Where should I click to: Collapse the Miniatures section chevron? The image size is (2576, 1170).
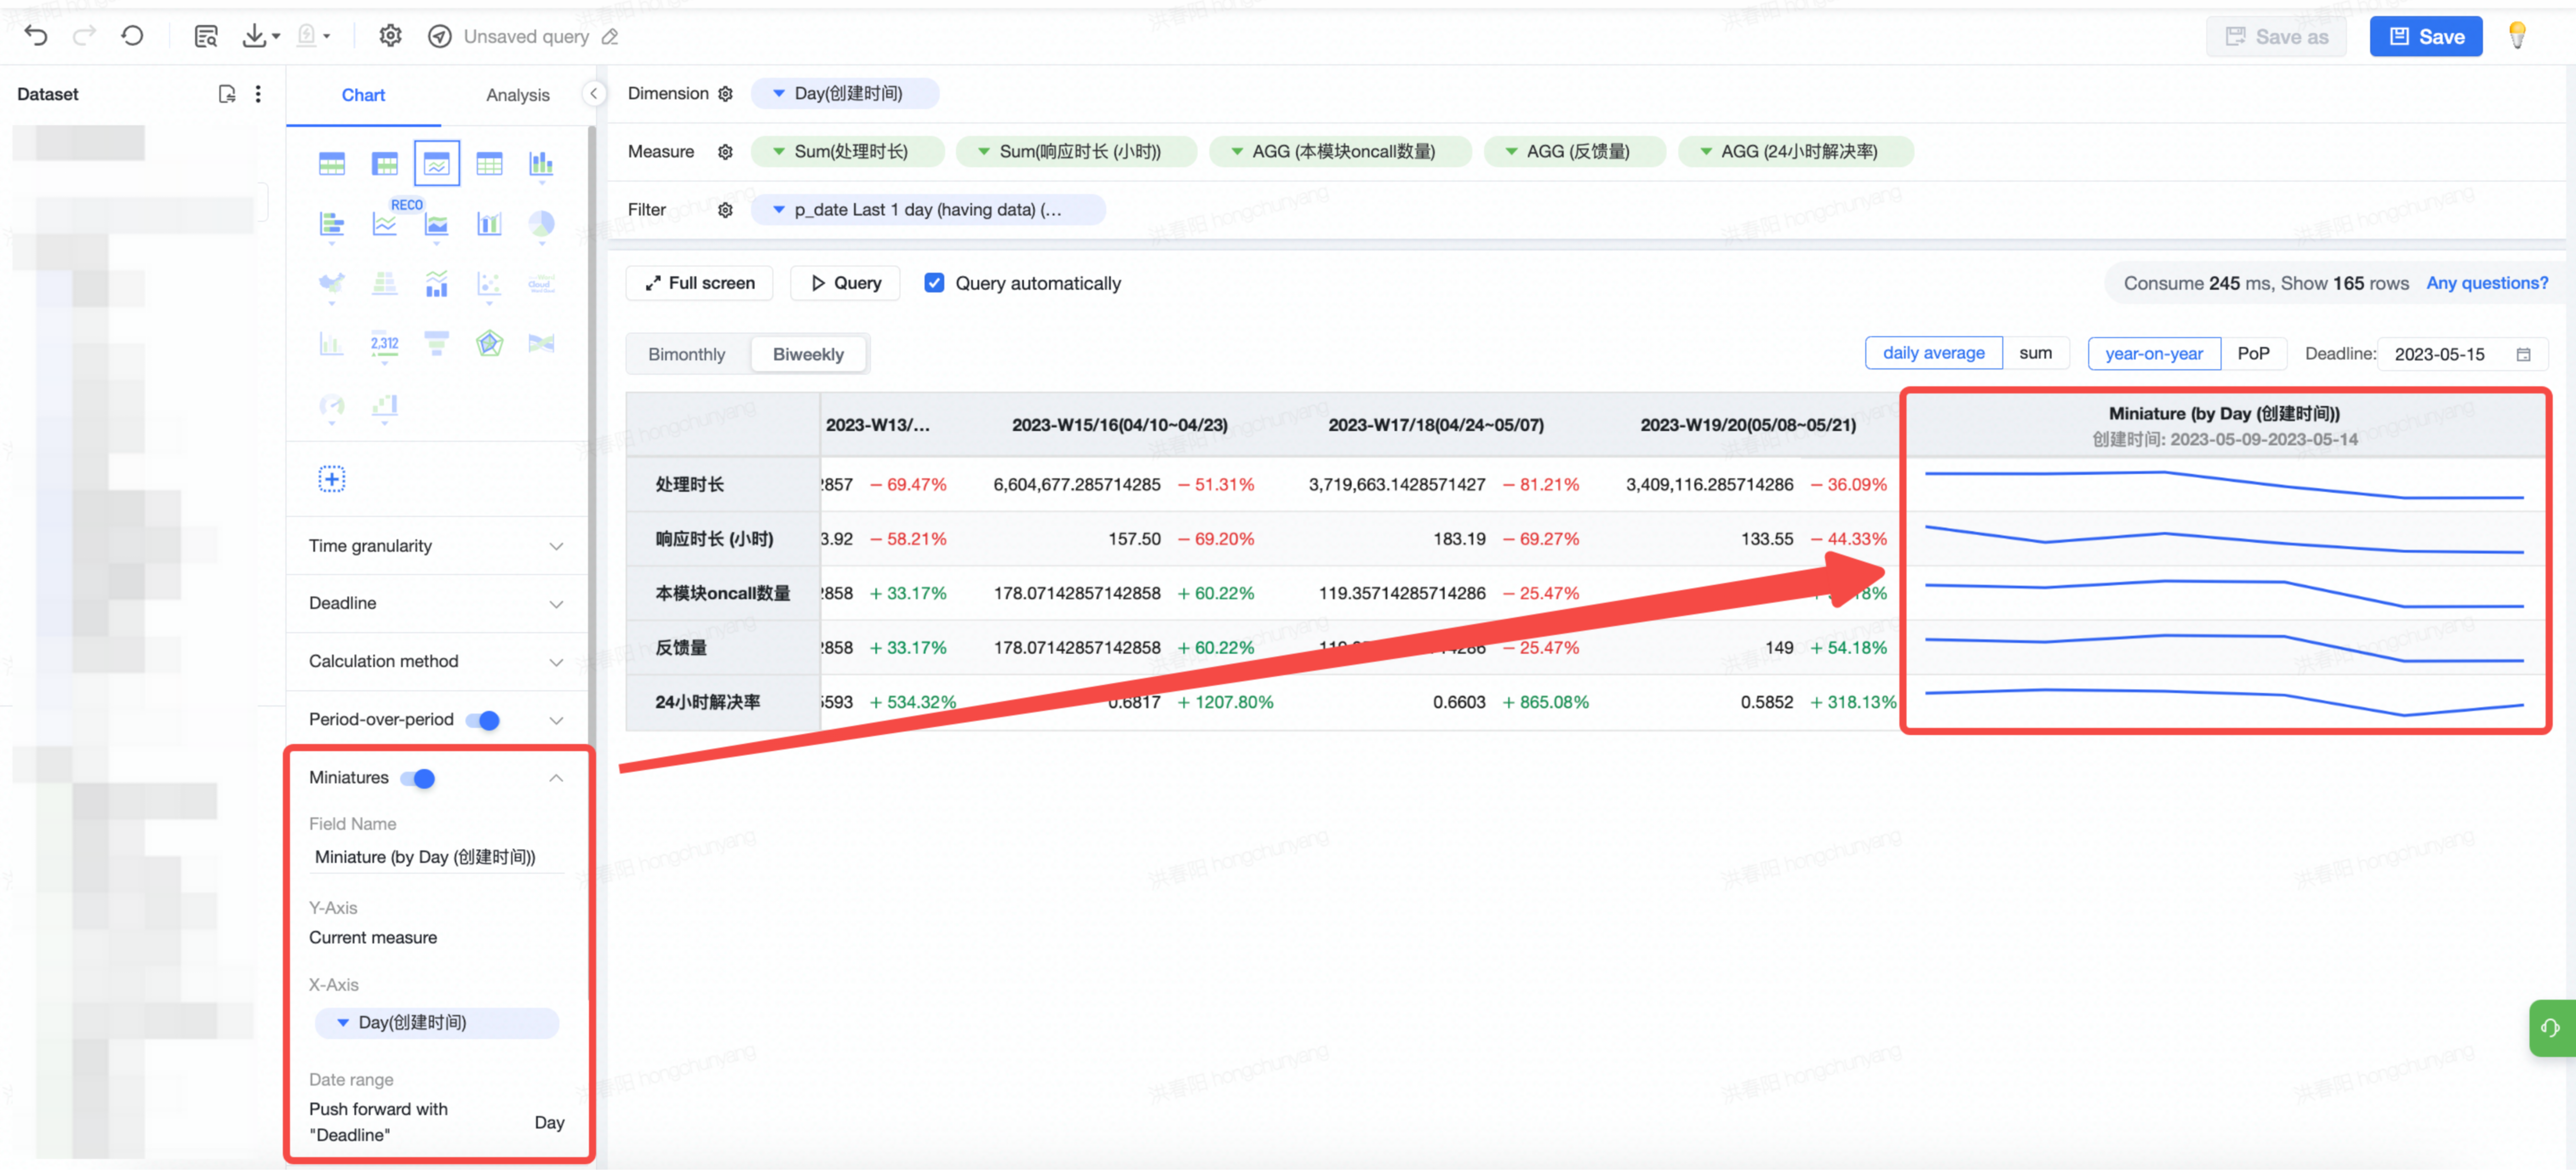point(556,777)
